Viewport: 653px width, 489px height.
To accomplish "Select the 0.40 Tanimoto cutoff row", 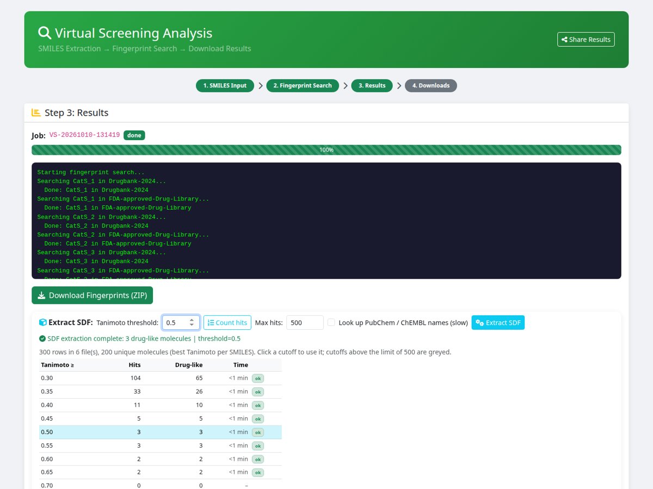I will tap(161, 405).
